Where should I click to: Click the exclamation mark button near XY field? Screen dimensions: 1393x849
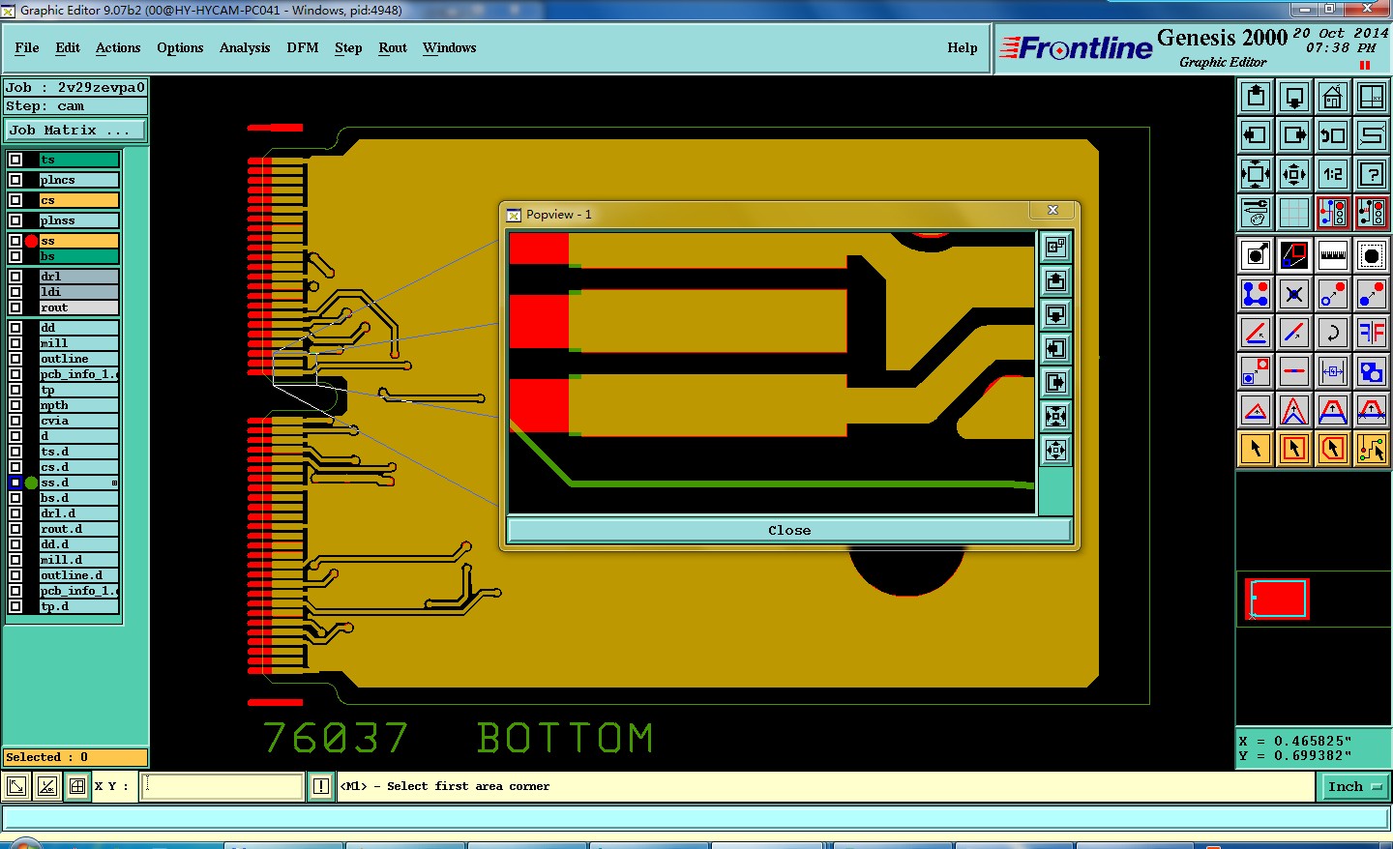pos(321,786)
